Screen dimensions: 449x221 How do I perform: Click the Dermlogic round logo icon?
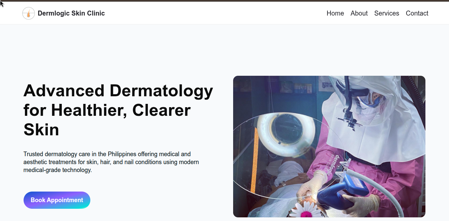pyautogui.click(x=29, y=13)
